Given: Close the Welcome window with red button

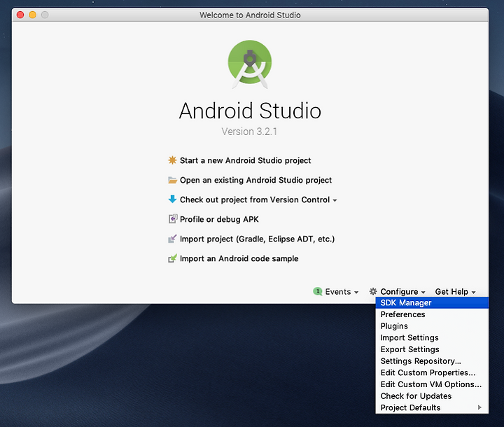Looking at the screenshot, I should 20,15.
